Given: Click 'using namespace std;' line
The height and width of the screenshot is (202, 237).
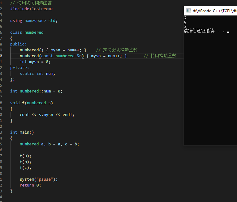Looking at the screenshot, I should (34, 21).
